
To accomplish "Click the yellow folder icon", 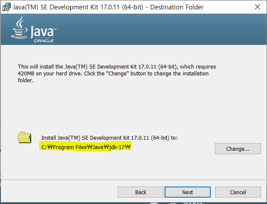I will (24, 138).
